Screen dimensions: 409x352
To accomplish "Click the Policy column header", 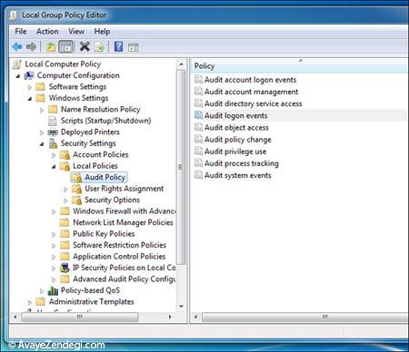I will click(x=298, y=66).
